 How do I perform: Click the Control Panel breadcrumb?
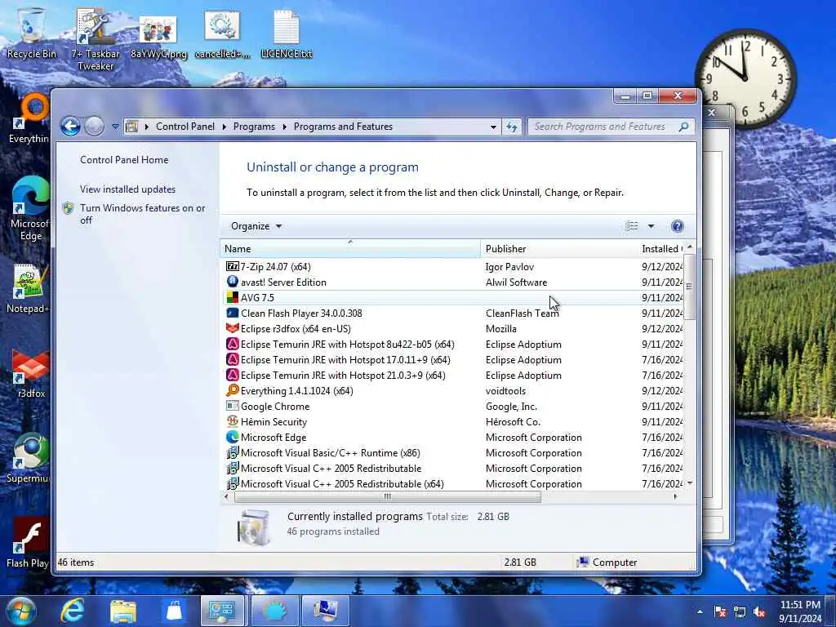point(185,127)
